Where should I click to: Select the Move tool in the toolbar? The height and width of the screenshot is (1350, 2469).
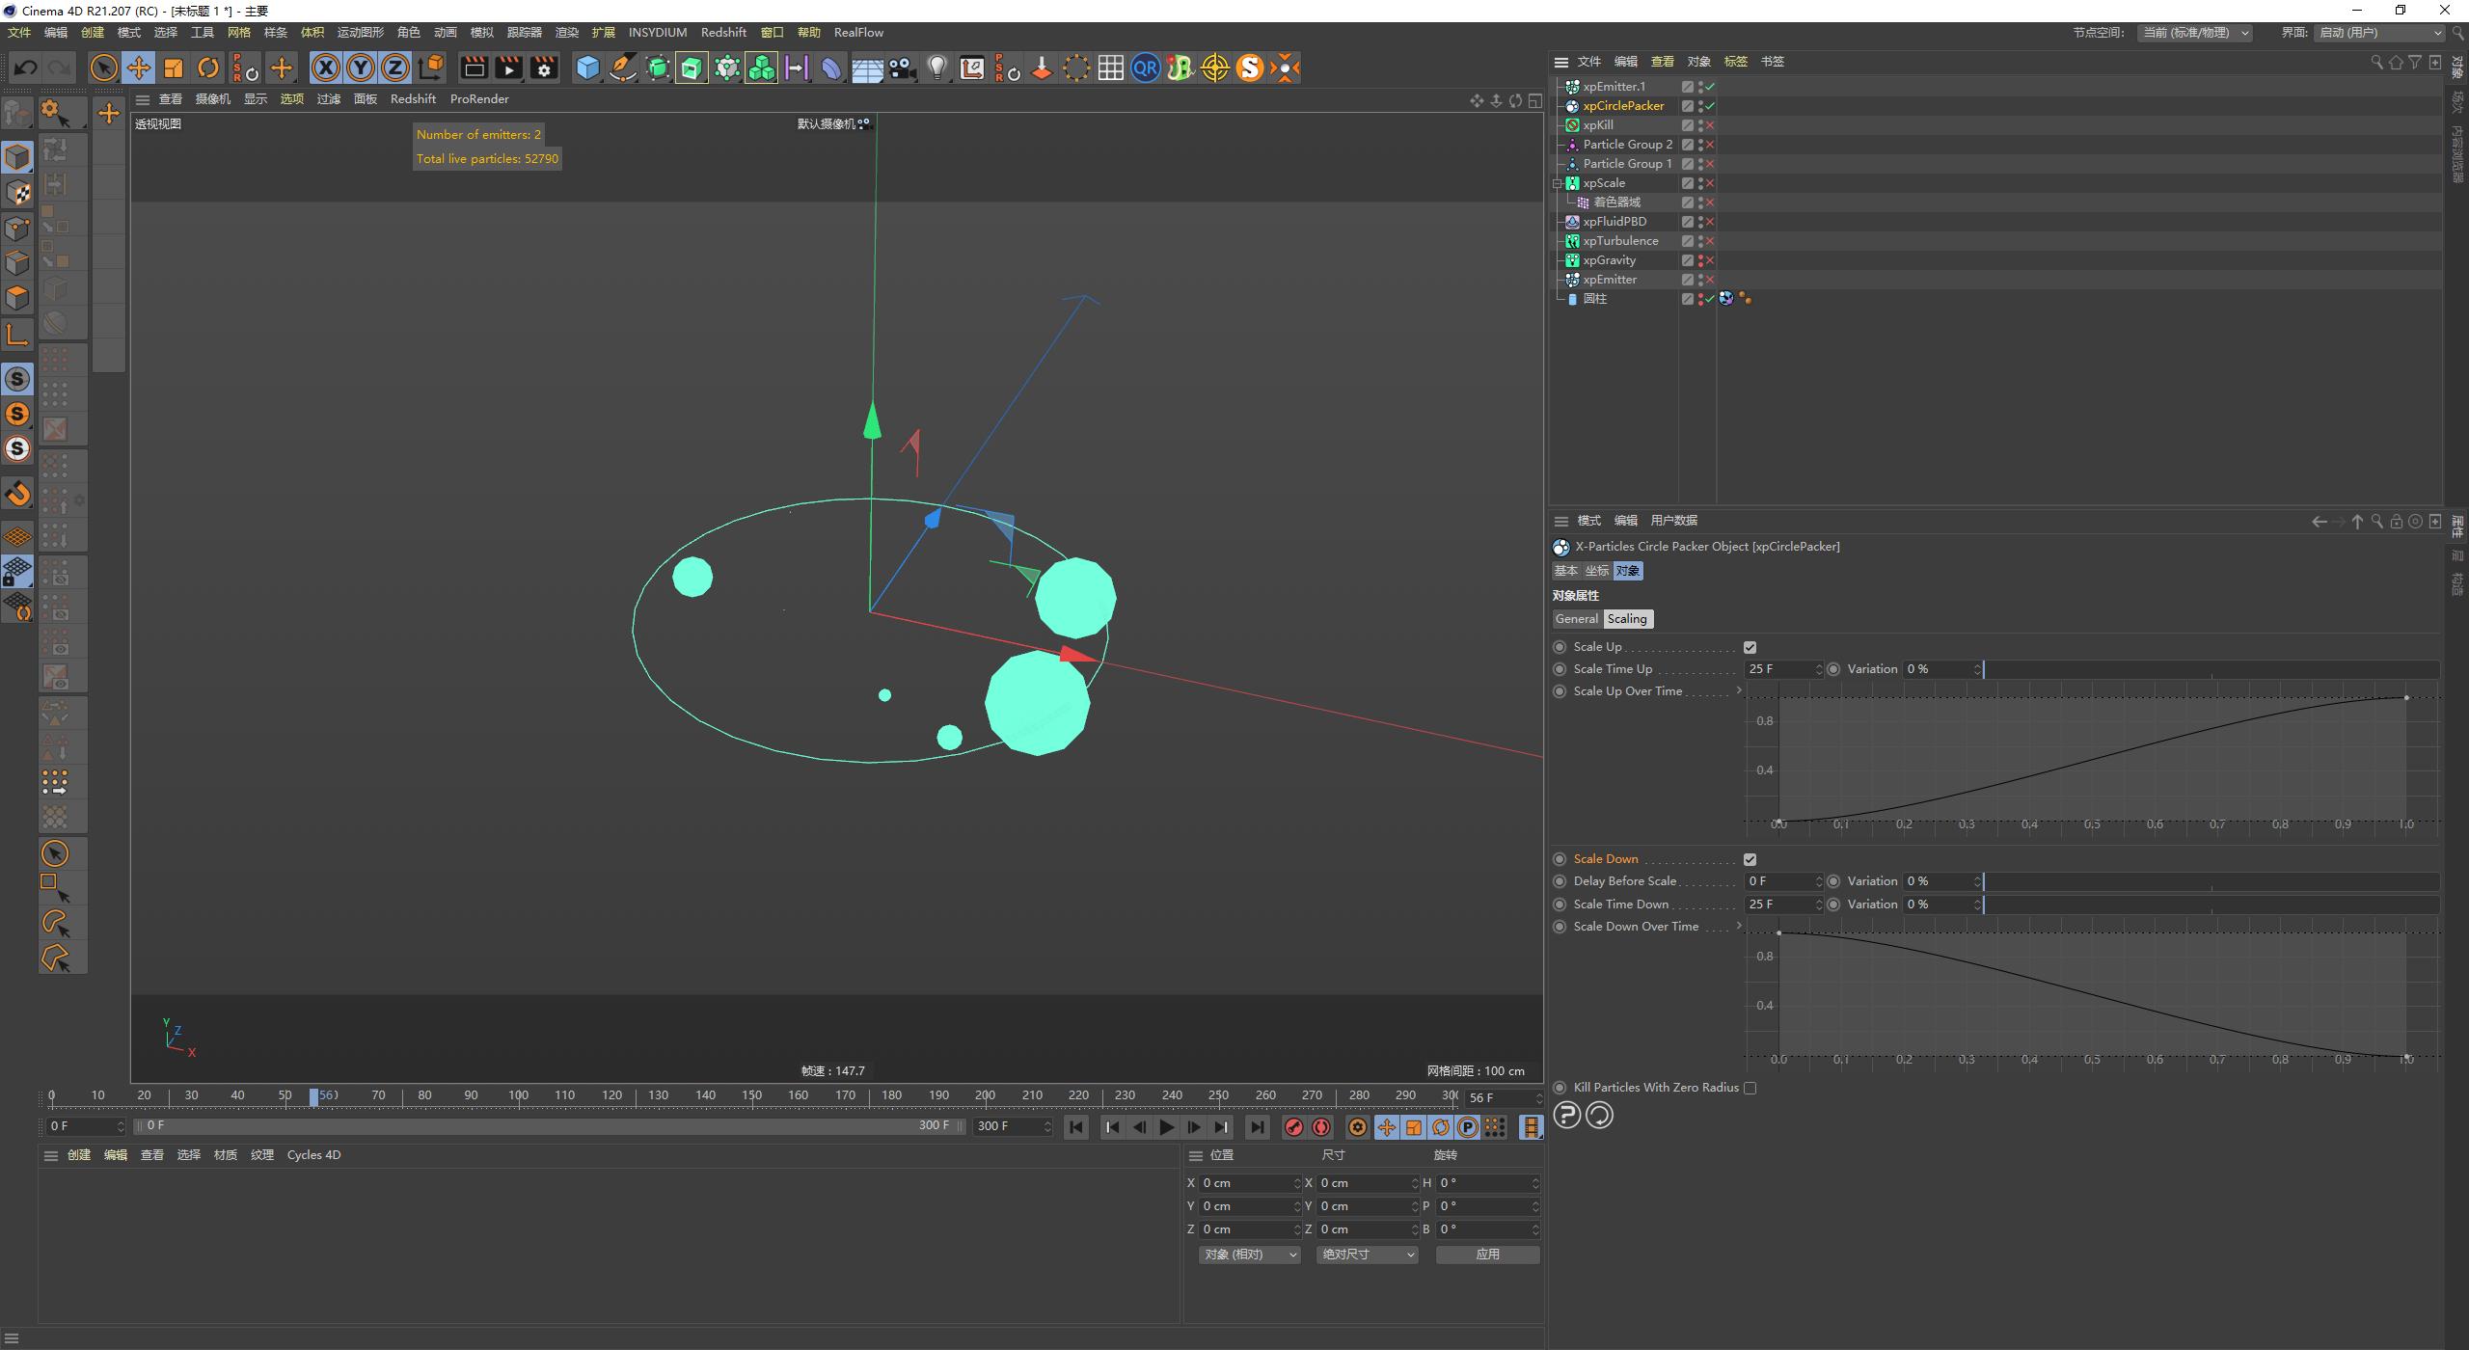[x=138, y=67]
